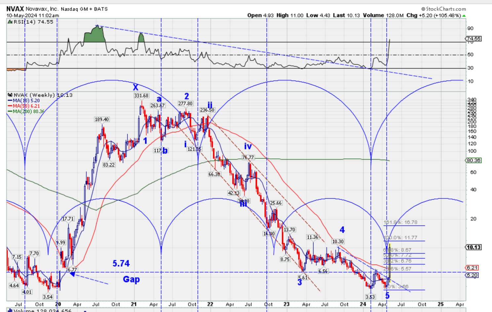Click the 9.99 price label

tap(61, 242)
